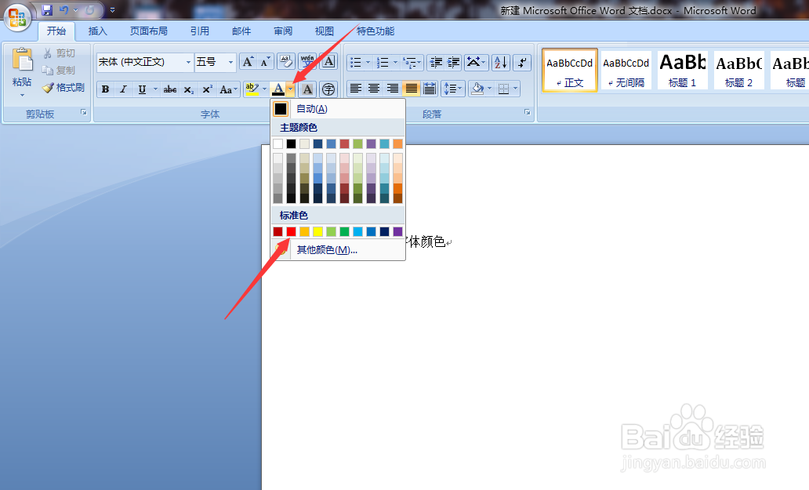
Task: Increase paragraph indent
Action: click(x=454, y=63)
